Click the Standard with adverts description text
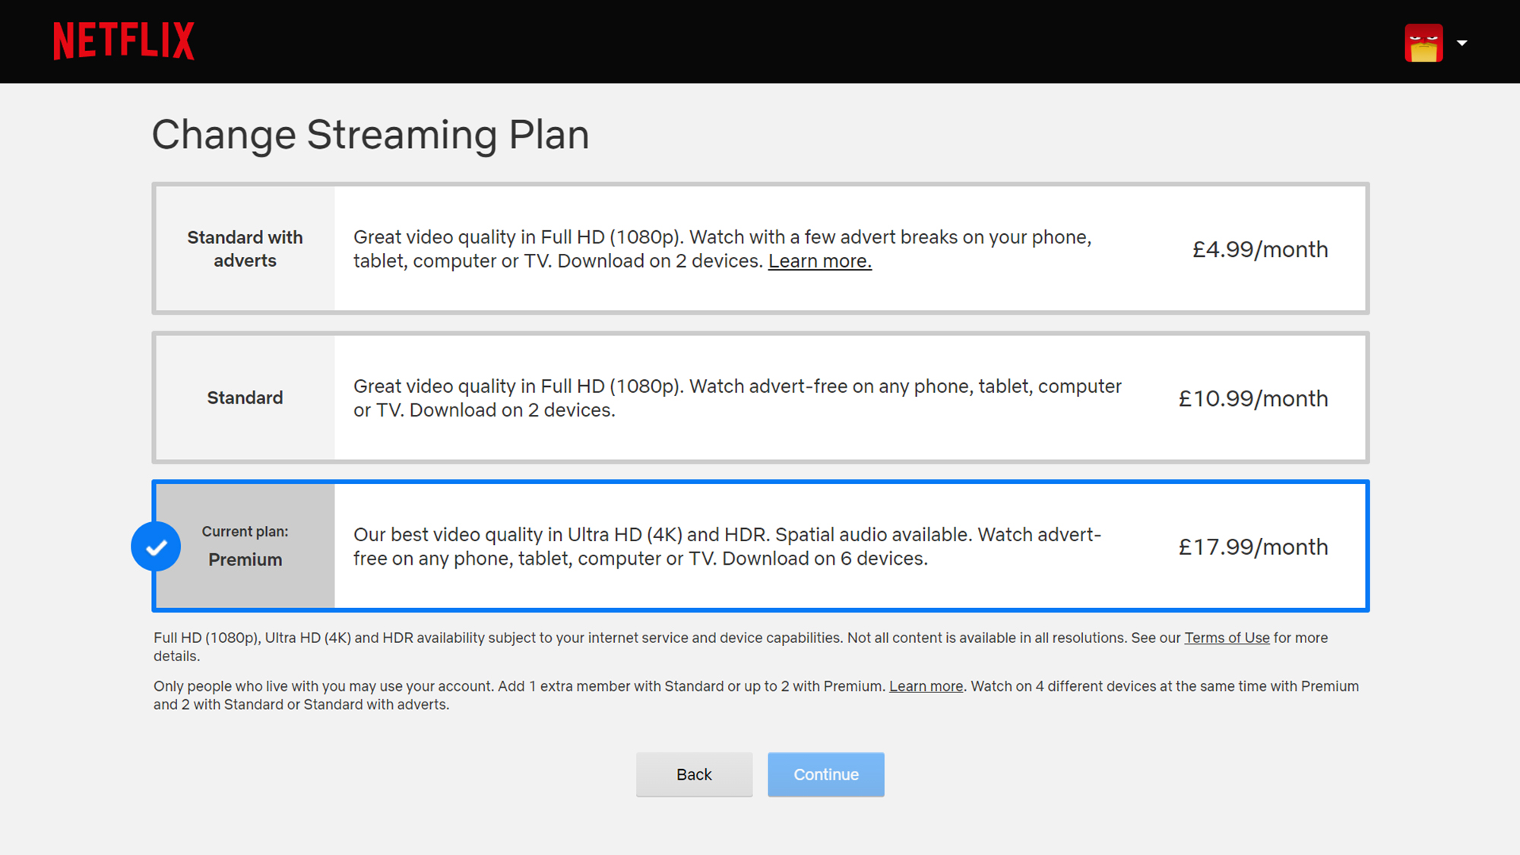The image size is (1520, 855). pos(721,237)
